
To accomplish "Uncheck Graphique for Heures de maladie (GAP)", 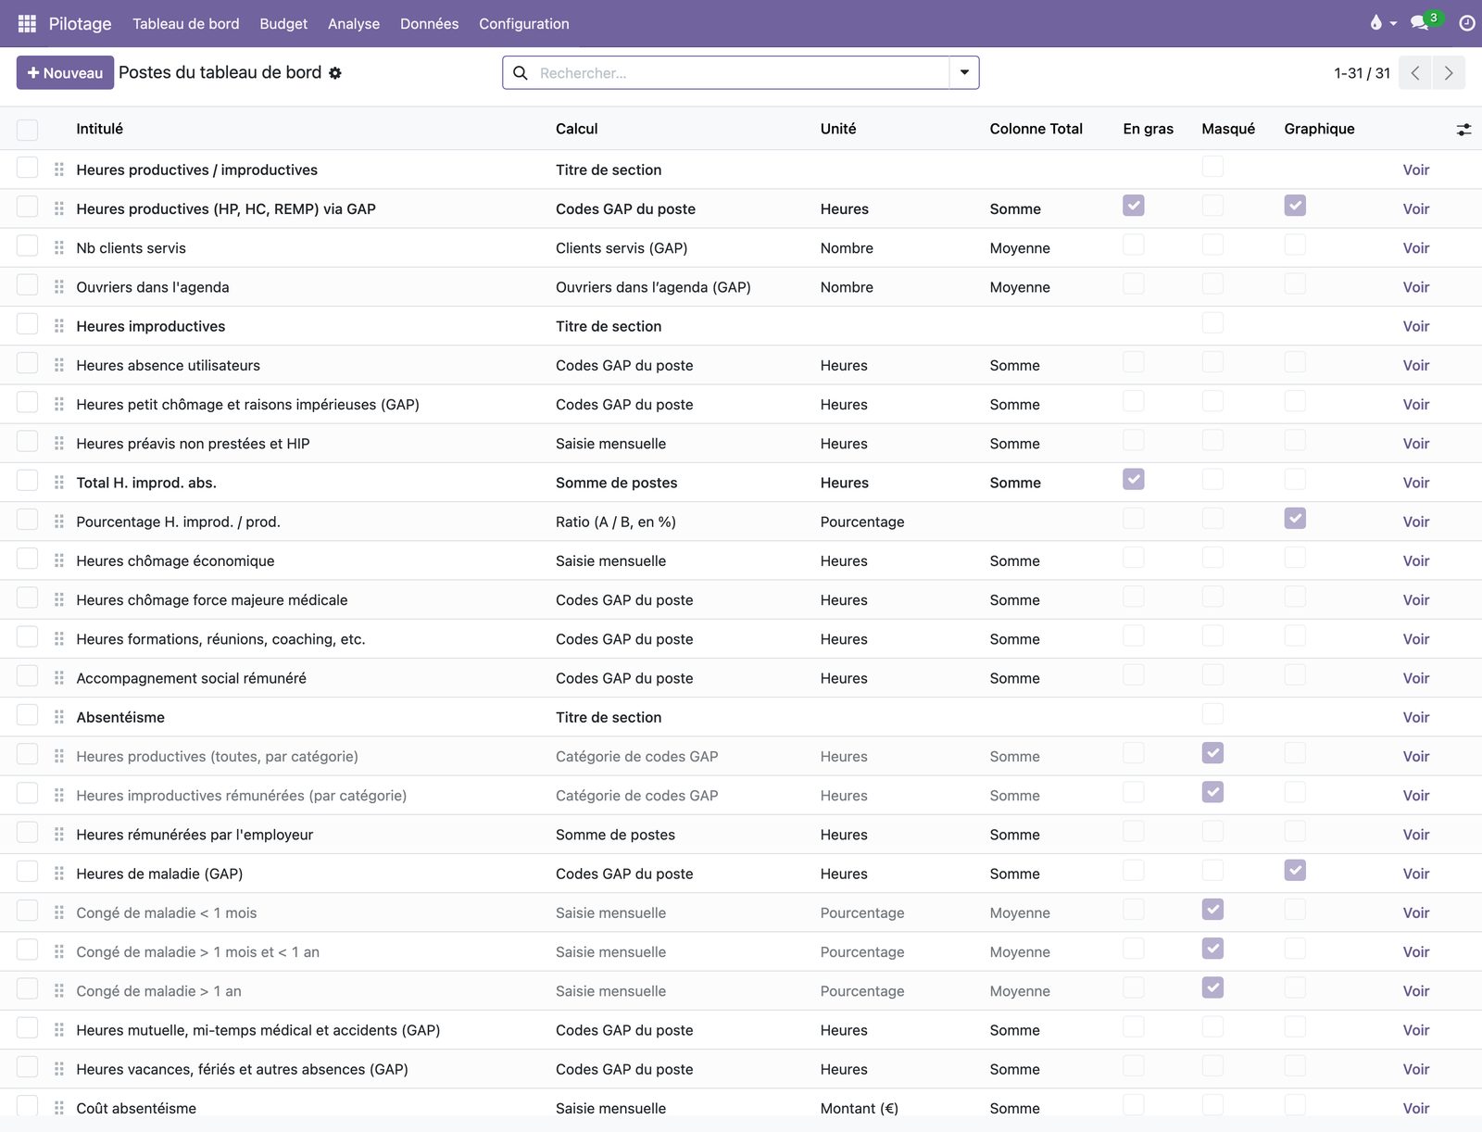I will click(1295, 871).
